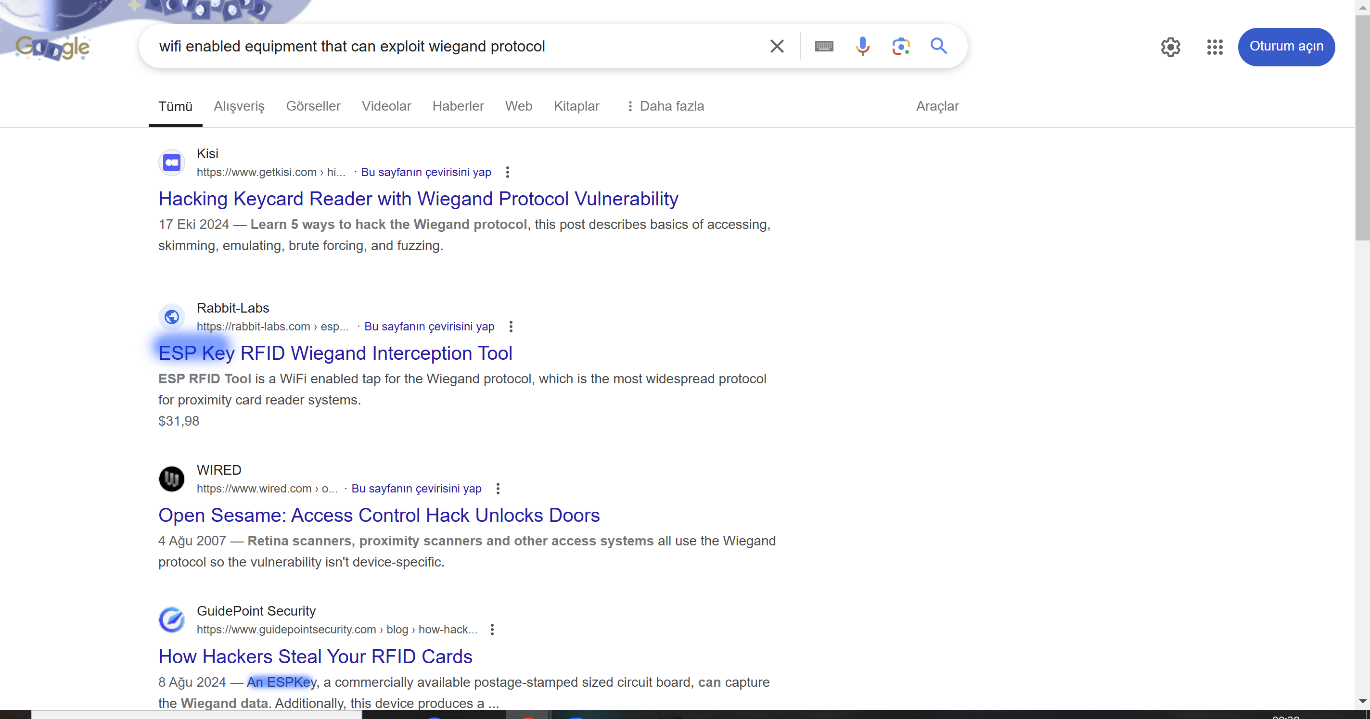Image resolution: width=1370 pixels, height=719 pixels.
Task: Translate the WIRED page via çevirisini yap
Action: (416, 488)
